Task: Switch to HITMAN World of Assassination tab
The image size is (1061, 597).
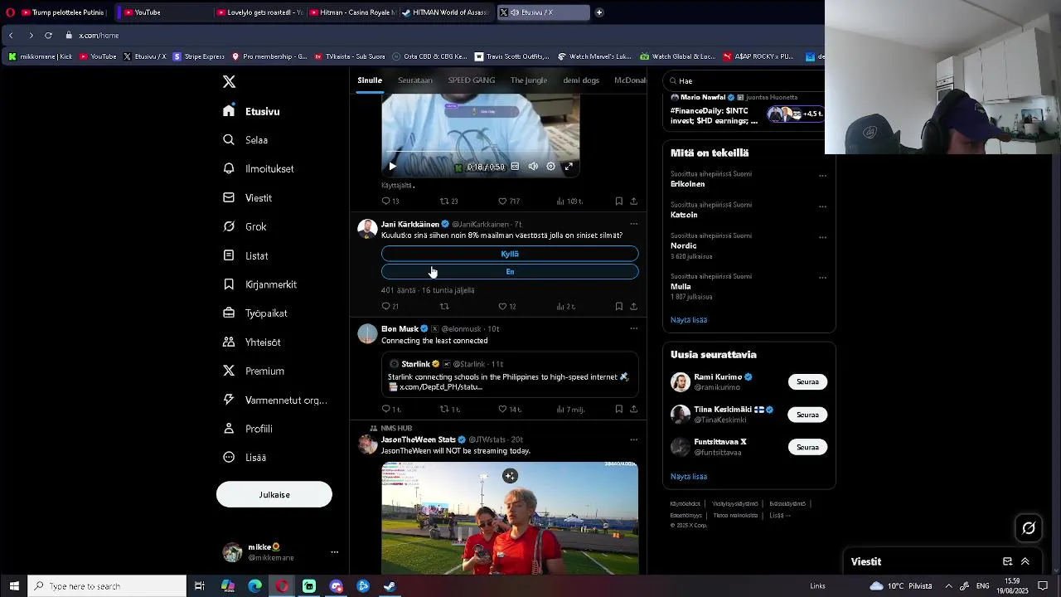Action: coord(446,12)
